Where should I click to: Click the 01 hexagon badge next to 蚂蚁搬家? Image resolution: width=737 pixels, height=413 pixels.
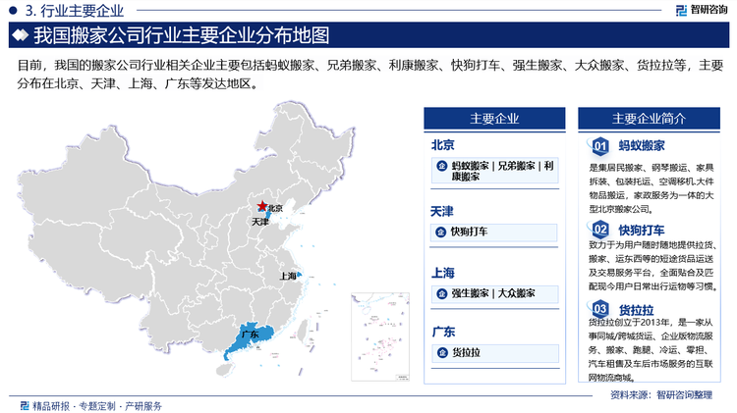click(x=599, y=146)
